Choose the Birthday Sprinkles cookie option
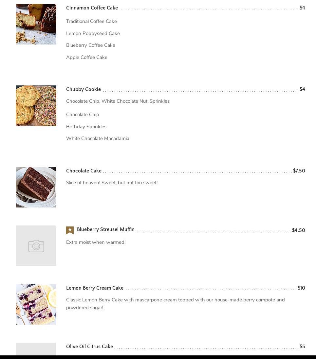316x359 pixels. [86, 127]
